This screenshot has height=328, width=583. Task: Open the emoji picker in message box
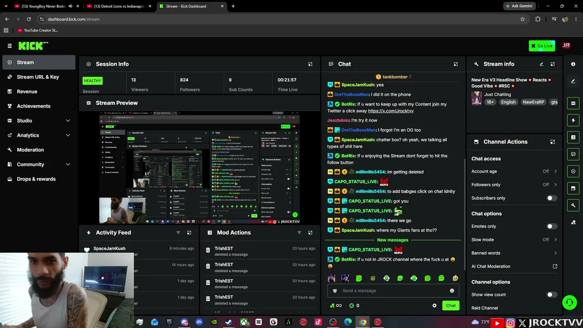pyautogui.click(x=452, y=291)
